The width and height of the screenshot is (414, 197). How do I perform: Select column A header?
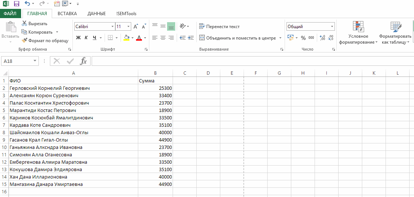[x=73, y=73]
